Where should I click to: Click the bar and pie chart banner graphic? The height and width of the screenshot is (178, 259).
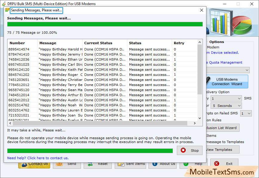230,22
